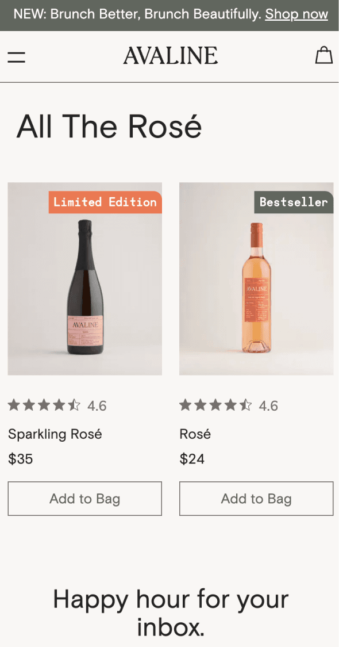
Task: Click the 4.6 rating number under Rosé
Action: click(270, 405)
